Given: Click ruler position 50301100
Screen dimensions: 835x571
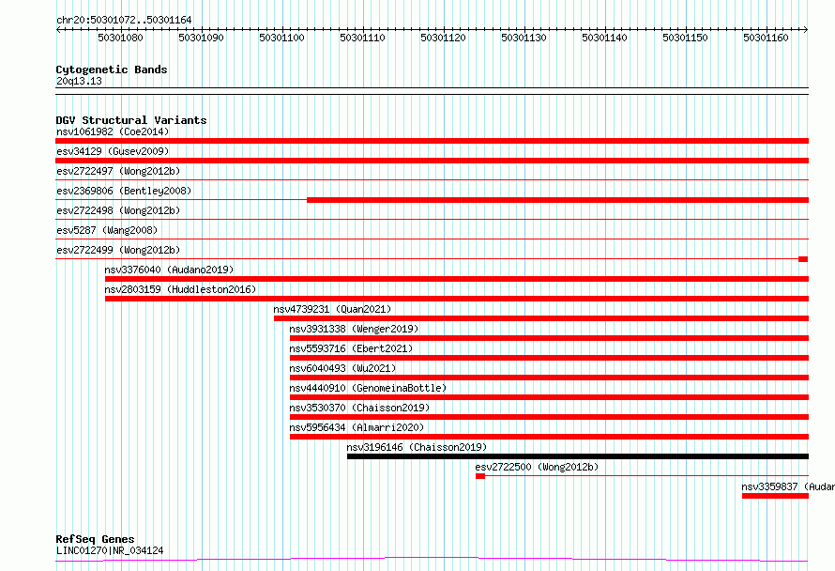Looking at the screenshot, I should [x=281, y=38].
